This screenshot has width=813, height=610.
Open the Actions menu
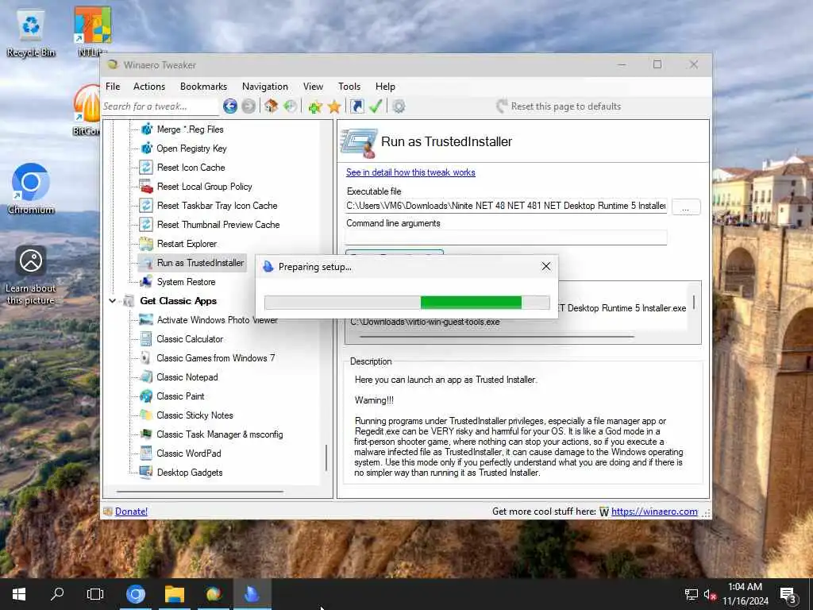point(149,87)
